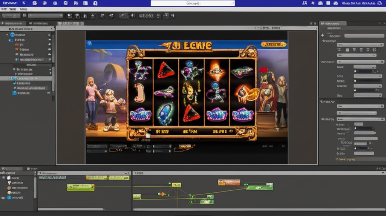
Task: Click the orange button at the slot game's top right
Action: (x=273, y=44)
